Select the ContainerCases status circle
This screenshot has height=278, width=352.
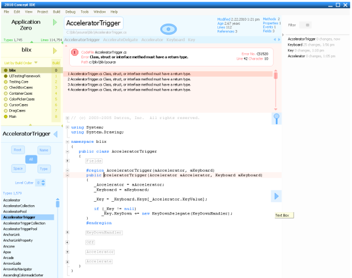[x=6, y=94]
